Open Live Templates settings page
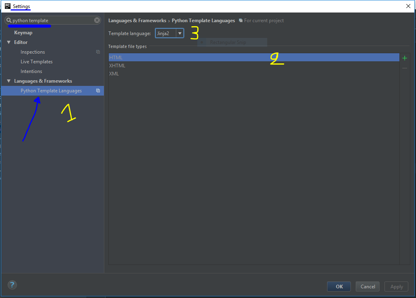 [x=37, y=62]
